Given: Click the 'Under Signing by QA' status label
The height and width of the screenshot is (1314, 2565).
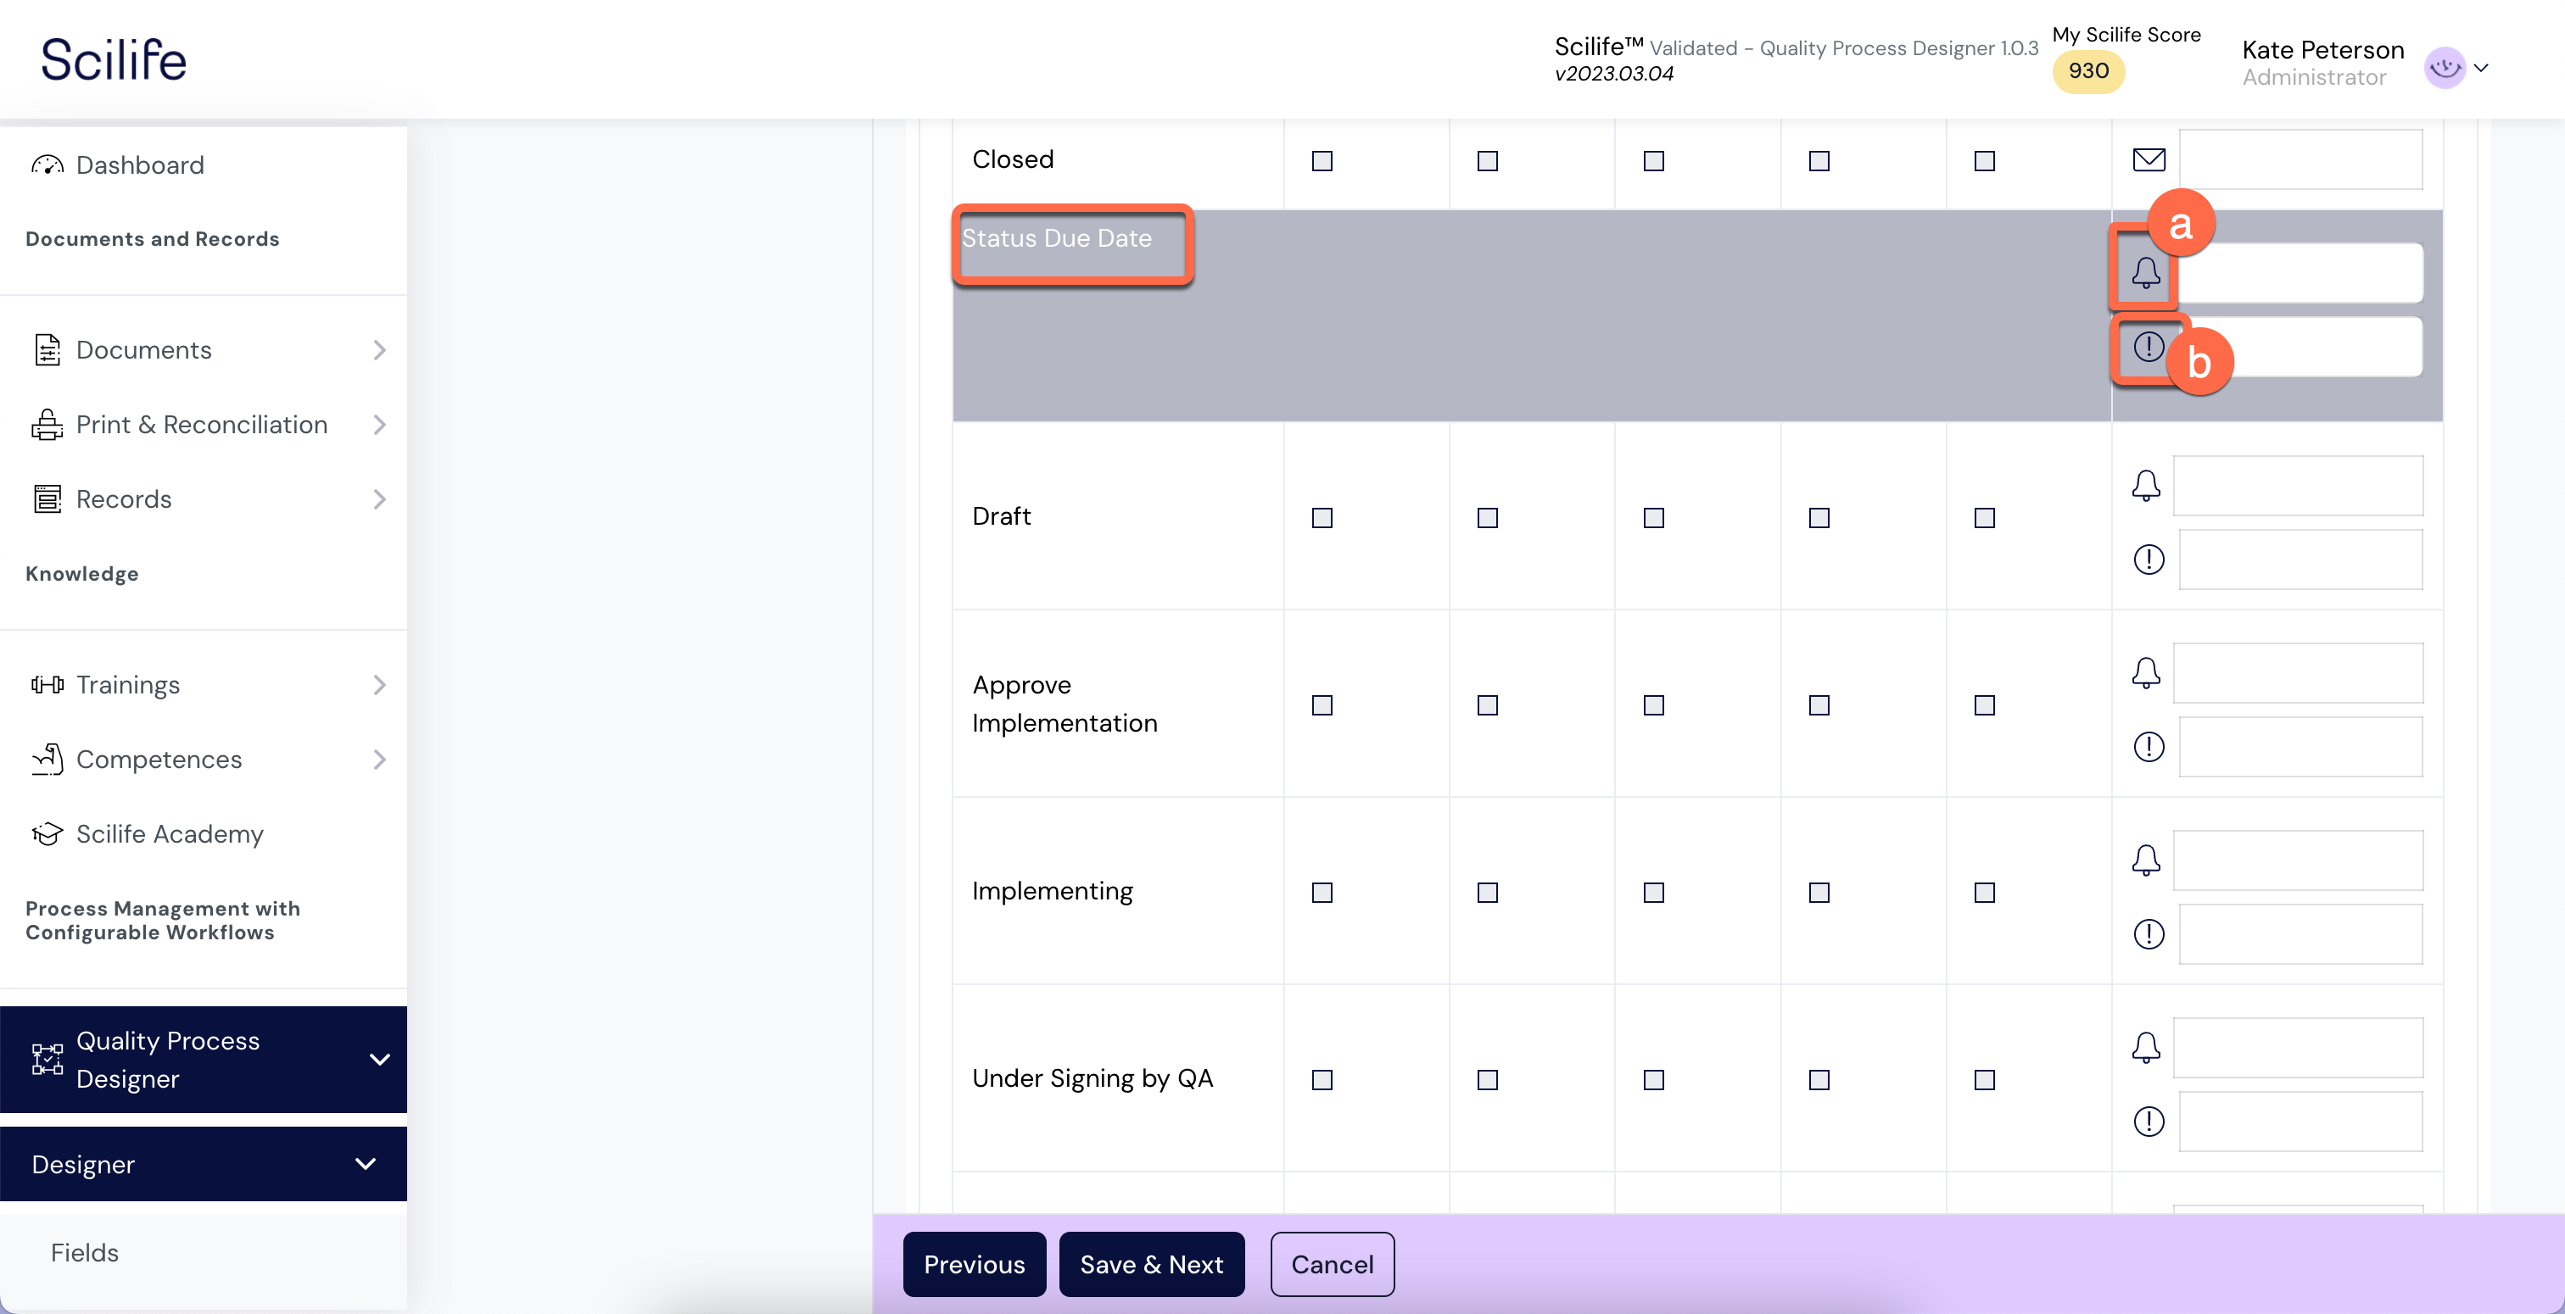Looking at the screenshot, I should tap(1092, 1079).
